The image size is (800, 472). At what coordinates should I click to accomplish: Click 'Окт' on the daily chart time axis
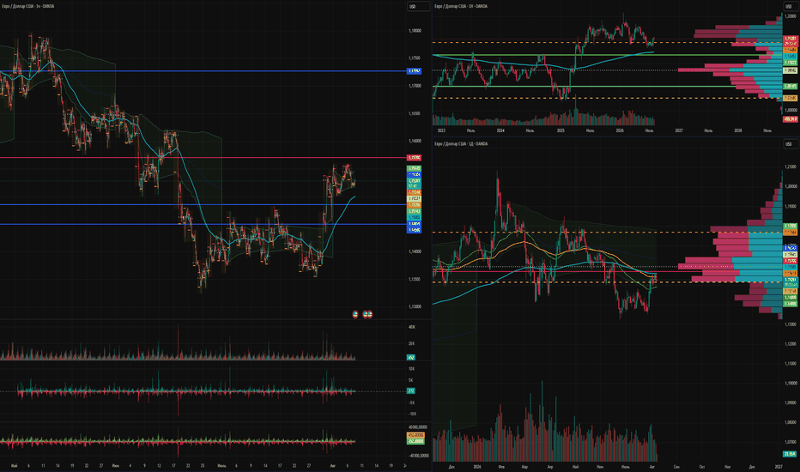coord(702,466)
